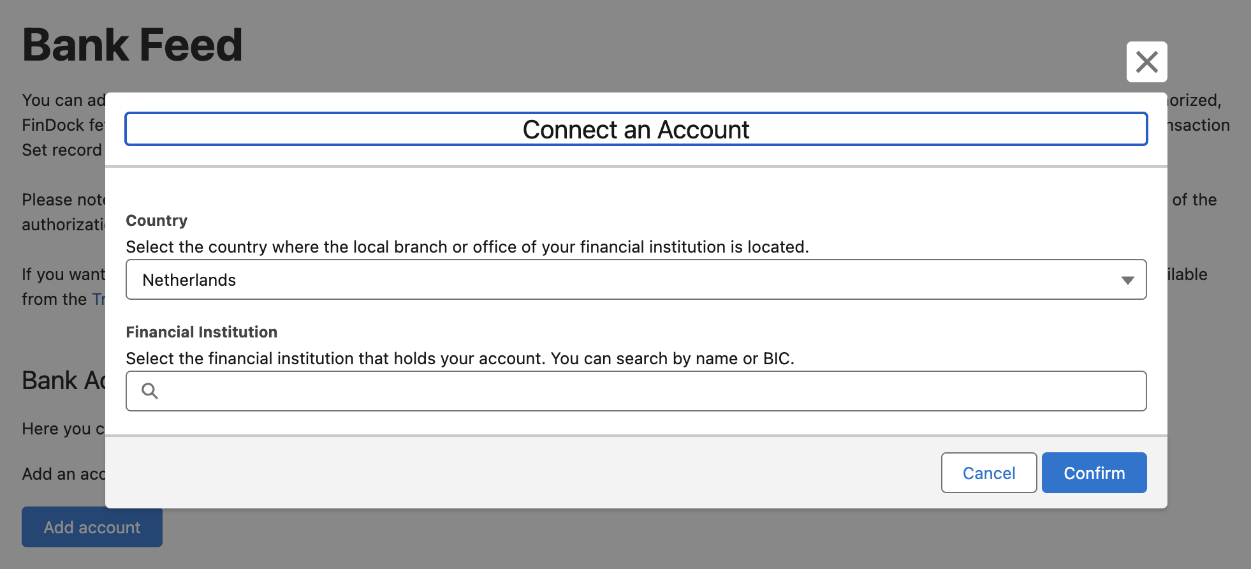Image resolution: width=1251 pixels, height=569 pixels.
Task: Click the 'Please note' background paragraph
Action: [62, 200]
